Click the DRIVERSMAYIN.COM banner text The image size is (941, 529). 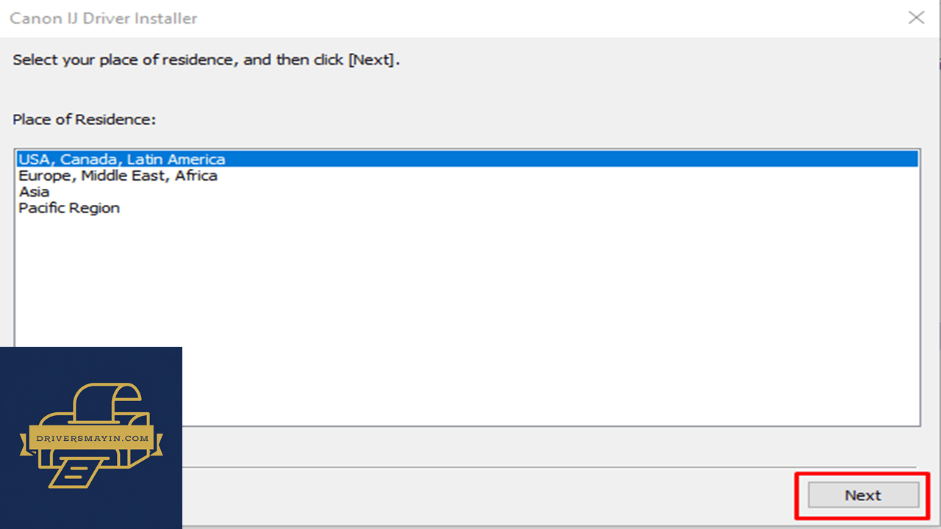[93, 438]
